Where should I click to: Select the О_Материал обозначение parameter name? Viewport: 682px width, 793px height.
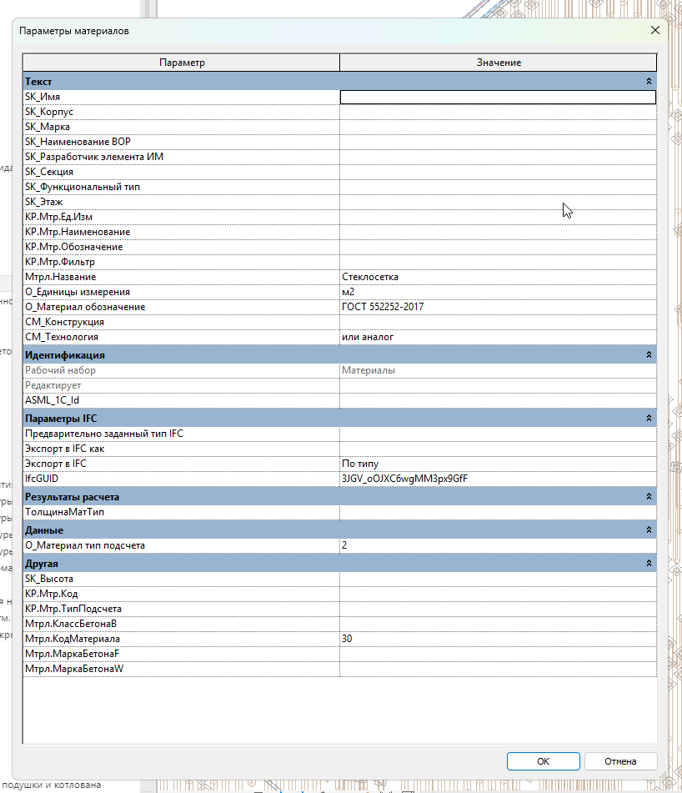tap(85, 307)
